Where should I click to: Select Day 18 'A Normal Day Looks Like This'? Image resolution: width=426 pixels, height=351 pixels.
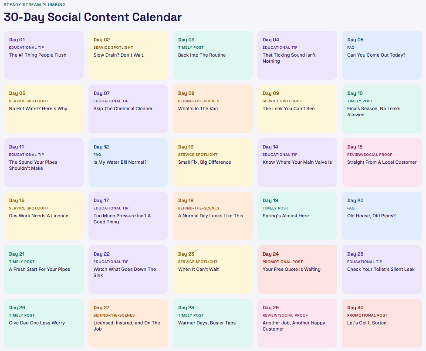(x=213, y=216)
